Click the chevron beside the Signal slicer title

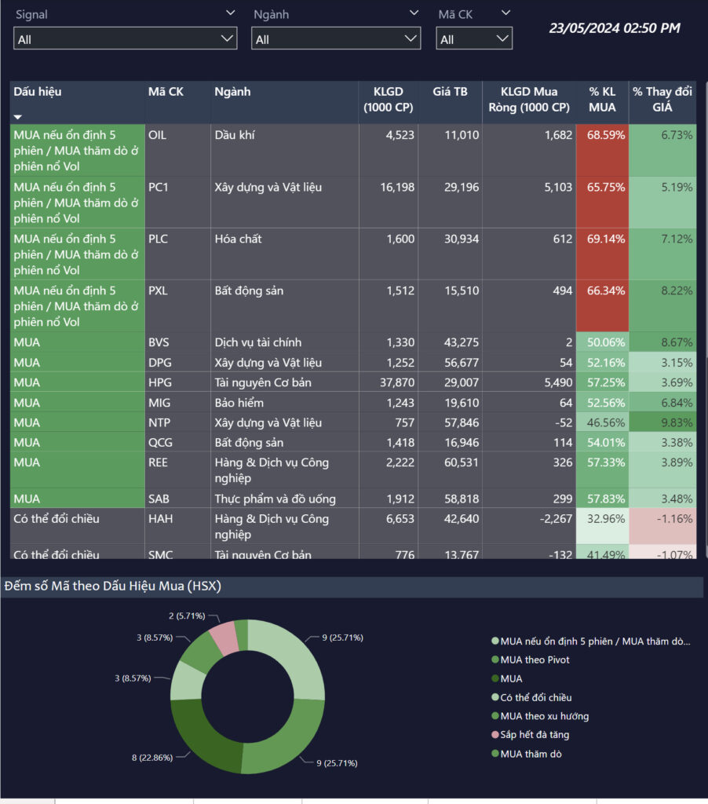230,13
